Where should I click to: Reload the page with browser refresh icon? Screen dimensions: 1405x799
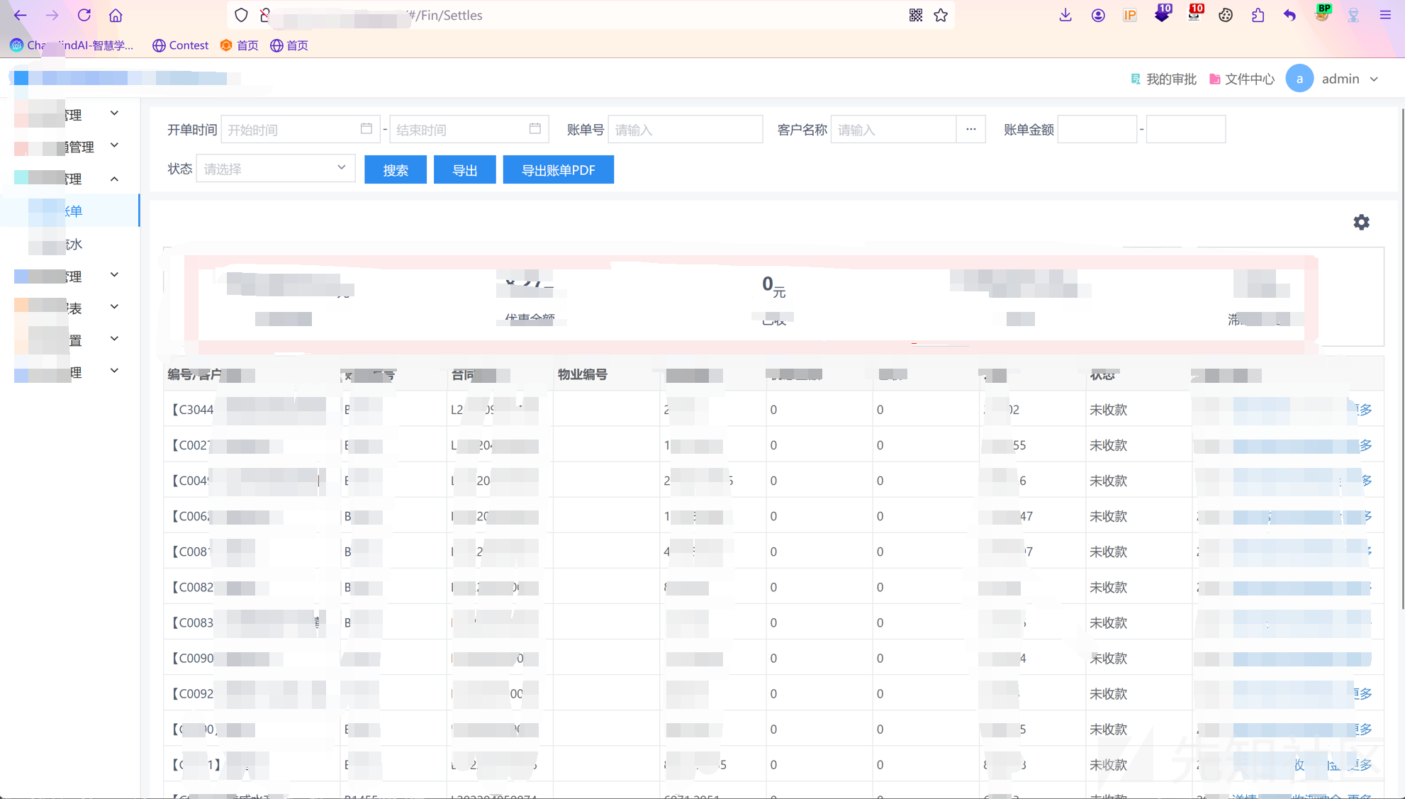(84, 15)
